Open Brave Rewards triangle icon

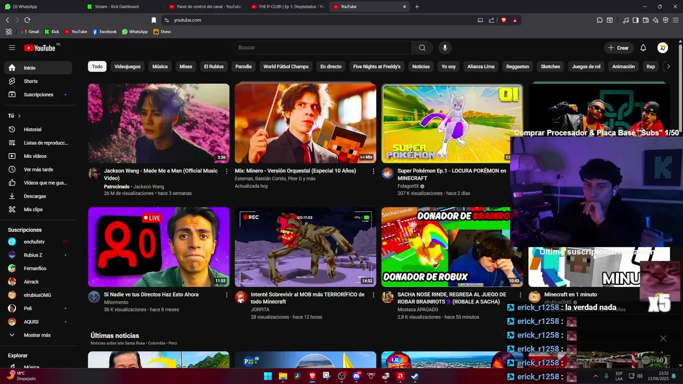pos(515,20)
